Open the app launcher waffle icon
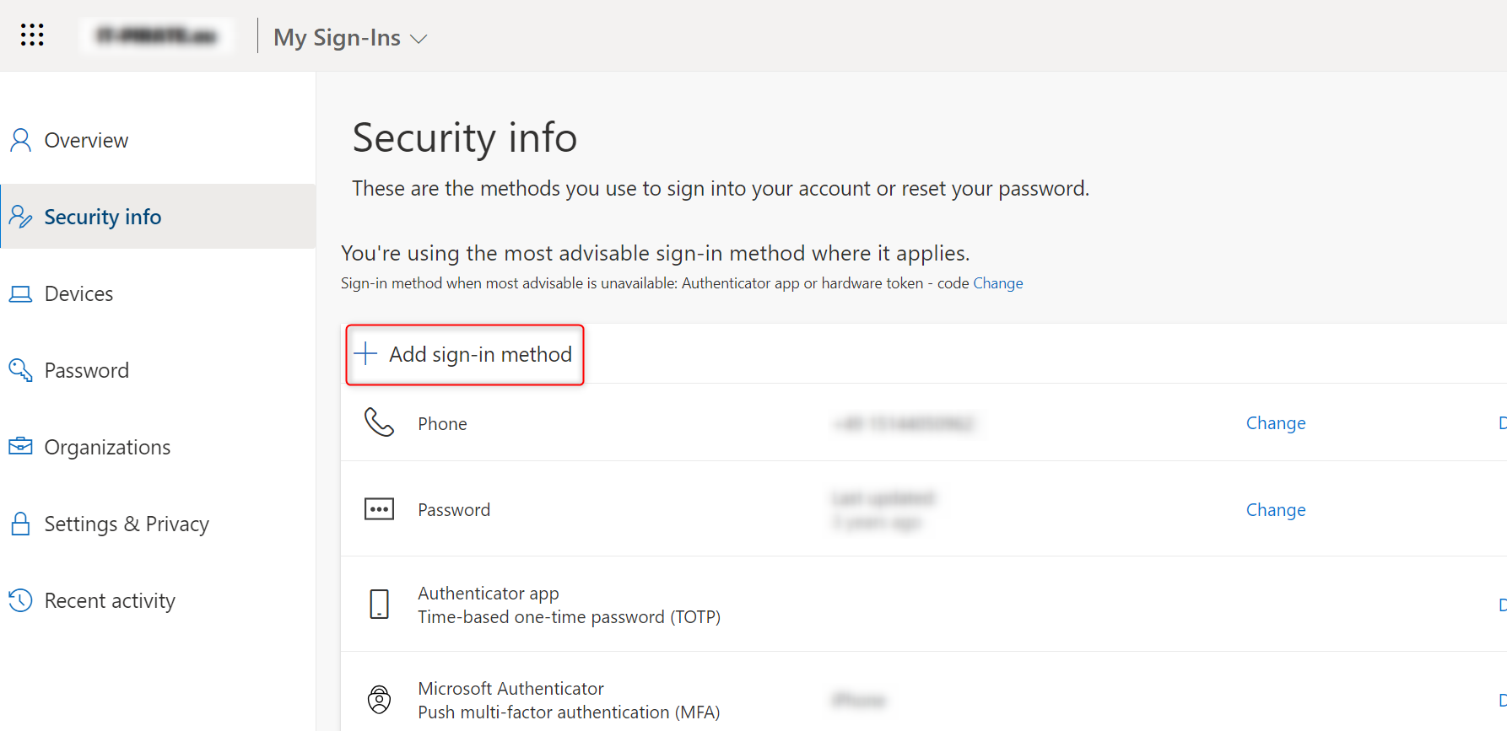This screenshot has width=1507, height=731. [x=32, y=35]
